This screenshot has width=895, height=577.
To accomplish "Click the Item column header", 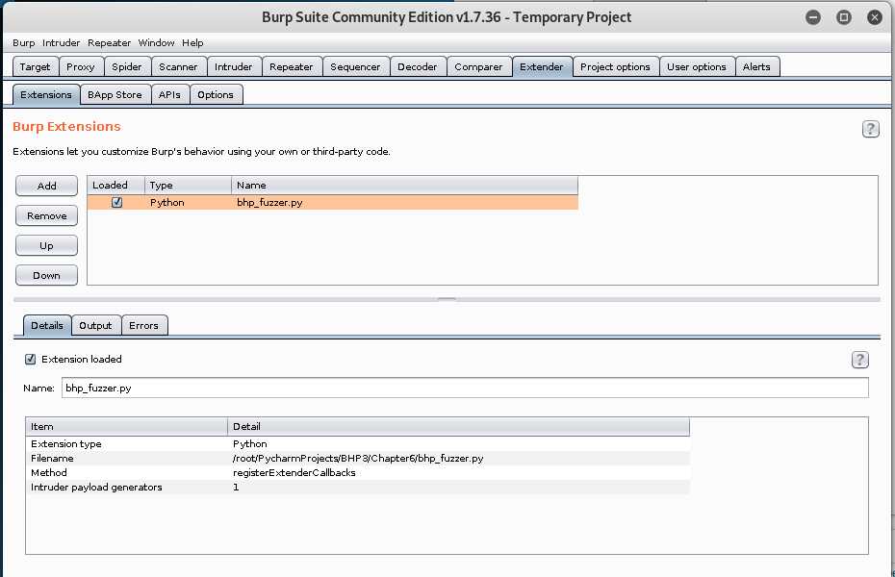I will coord(127,426).
